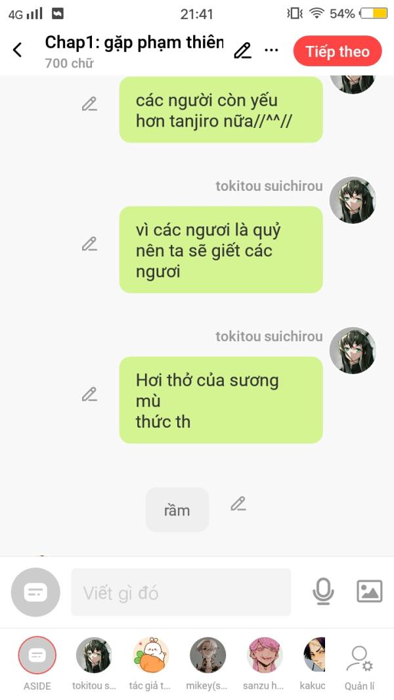Tap the gray aside mode button beside input
The width and height of the screenshot is (394, 700).
(x=35, y=592)
